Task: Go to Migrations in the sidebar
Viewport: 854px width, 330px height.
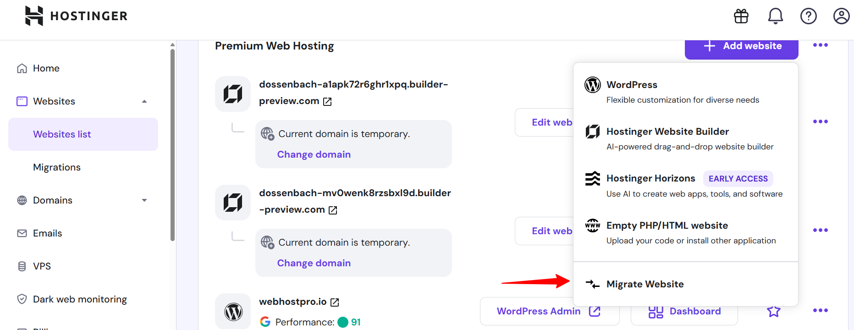Action: [57, 167]
